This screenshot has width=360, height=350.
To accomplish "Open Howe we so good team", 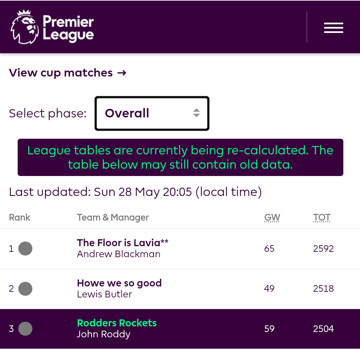I will pyautogui.click(x=119, y=283).
